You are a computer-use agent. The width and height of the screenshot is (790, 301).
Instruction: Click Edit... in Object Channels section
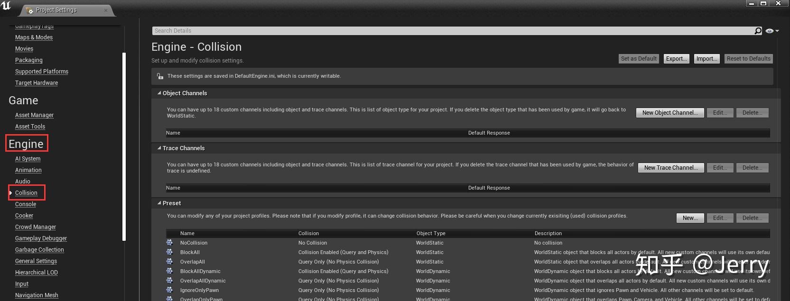pos(720,113)
